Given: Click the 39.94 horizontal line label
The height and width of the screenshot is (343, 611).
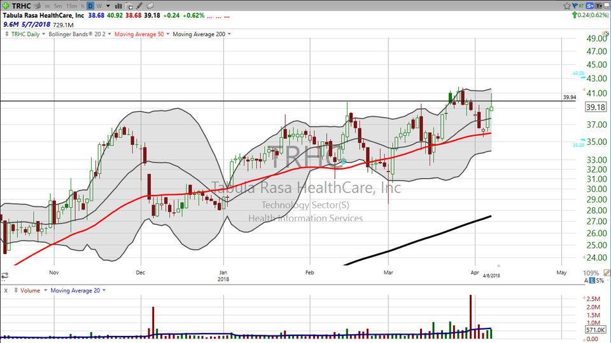Looking at the screenshot, I should 569,97.
